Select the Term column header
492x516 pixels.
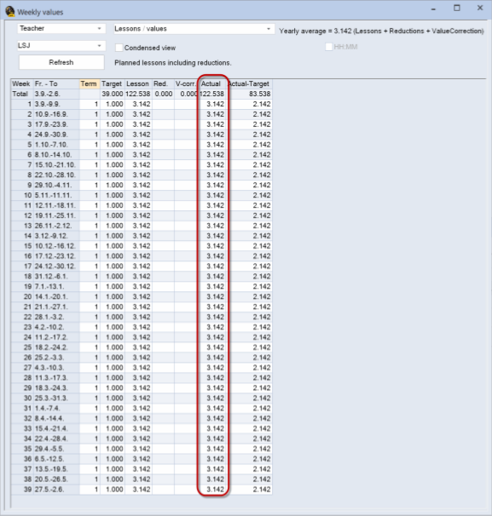tap(90, 84)
